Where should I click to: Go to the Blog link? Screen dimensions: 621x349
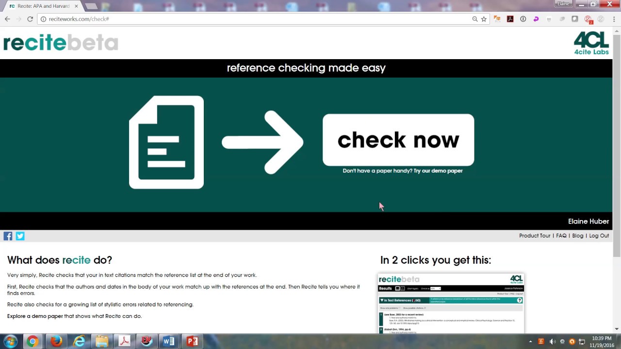coord(577,236)
